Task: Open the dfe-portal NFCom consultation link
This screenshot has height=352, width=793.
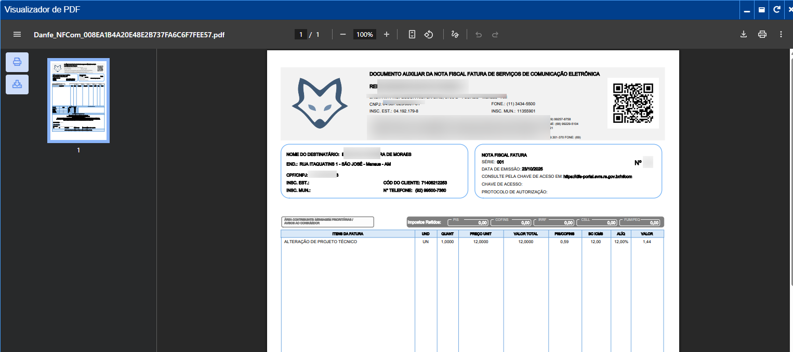Action: 598,176
